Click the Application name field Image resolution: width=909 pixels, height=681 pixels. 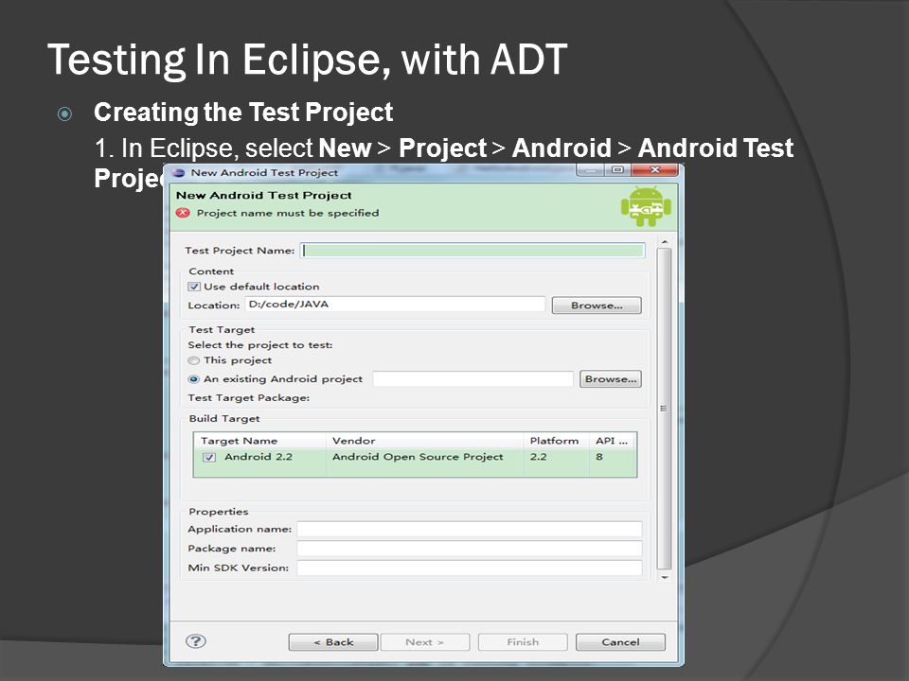[470, 529]
